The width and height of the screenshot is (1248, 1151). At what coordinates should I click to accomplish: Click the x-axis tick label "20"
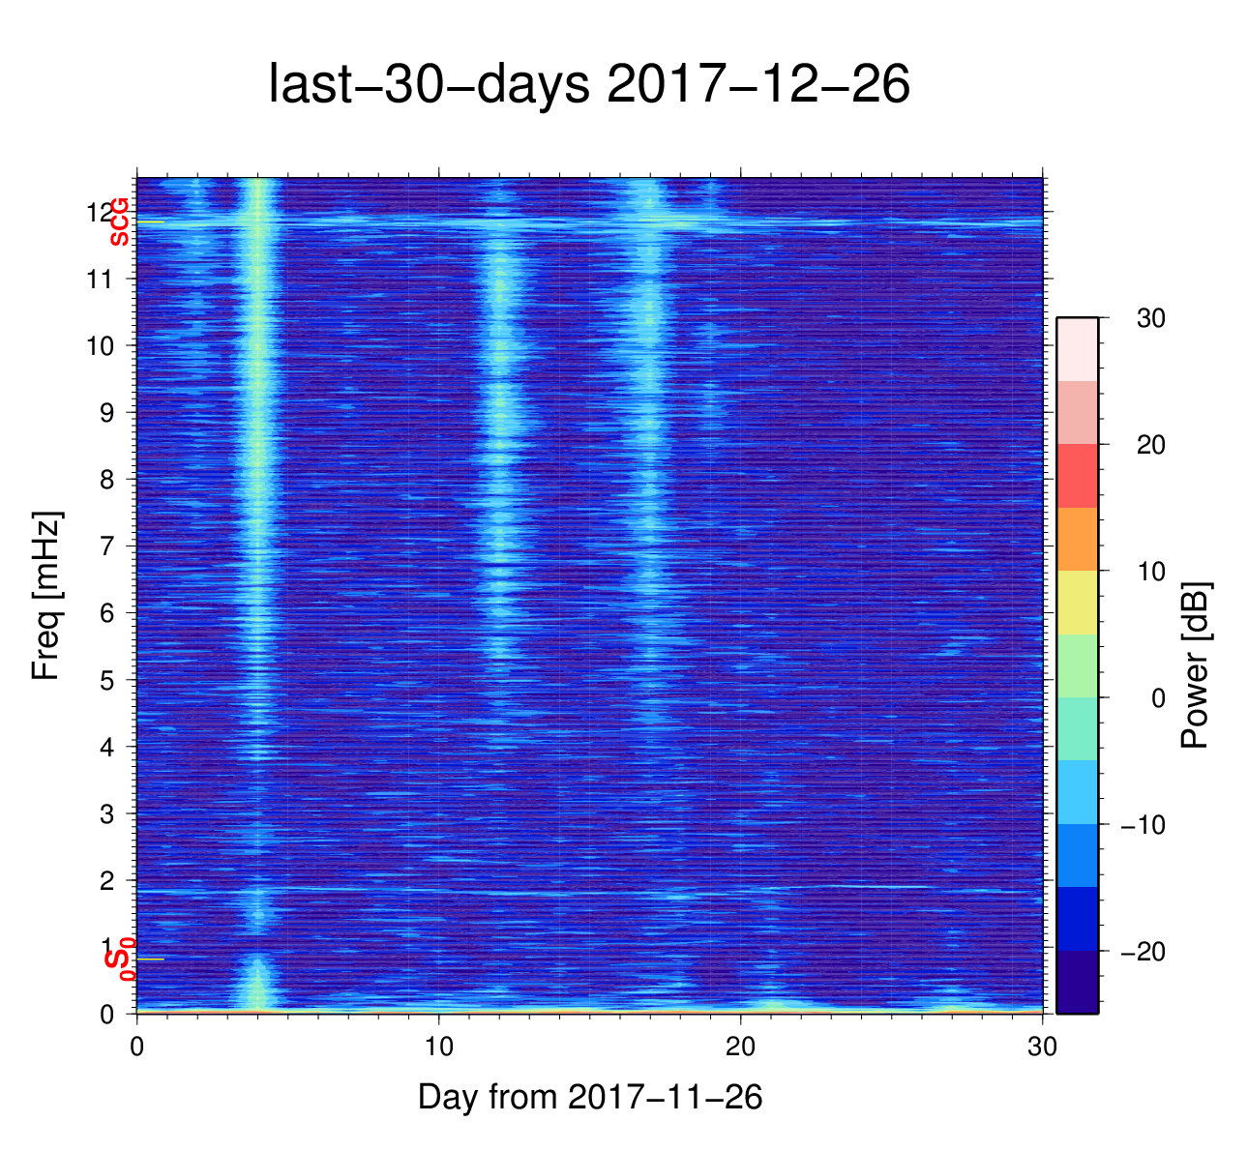tap(740, 1048)
